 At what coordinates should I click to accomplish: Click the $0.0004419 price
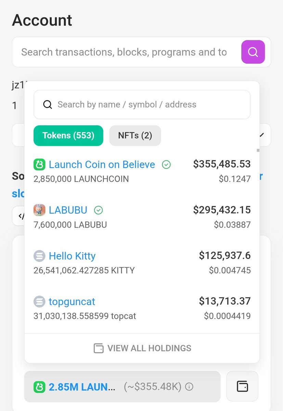tap(227, 316)
